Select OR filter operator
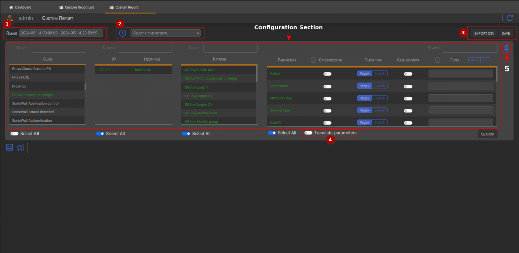519x253 pixels. (485, 60)
